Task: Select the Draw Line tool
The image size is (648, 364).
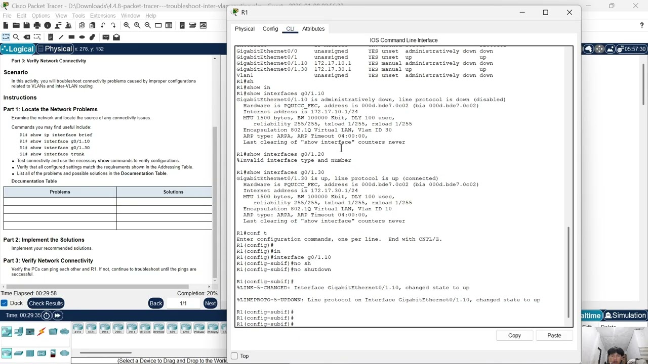Action: tap(61, 37)
